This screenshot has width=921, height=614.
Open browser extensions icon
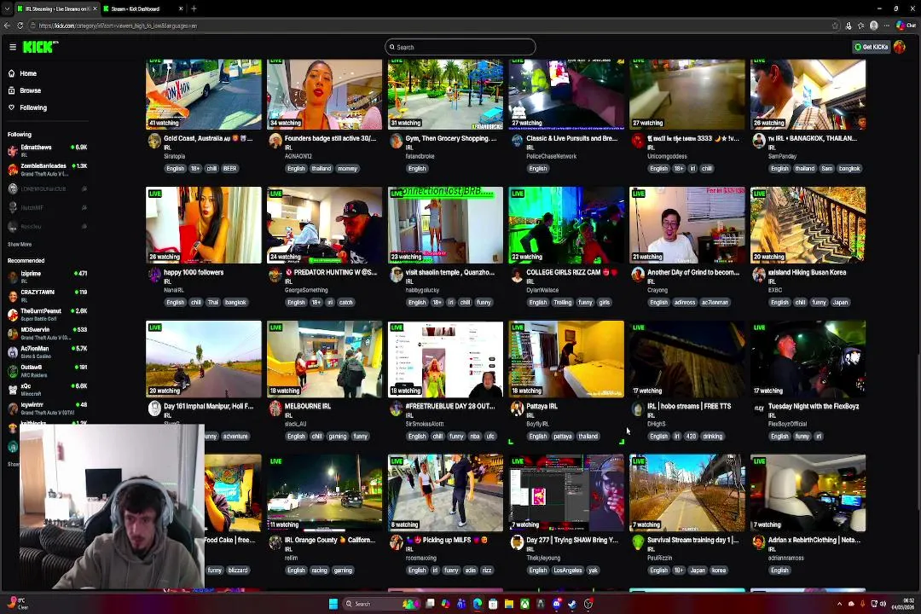pyautogui.click(x=849, y=26)
